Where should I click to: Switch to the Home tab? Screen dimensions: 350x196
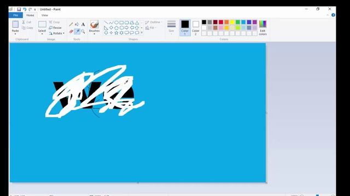(x=30, y=15)
